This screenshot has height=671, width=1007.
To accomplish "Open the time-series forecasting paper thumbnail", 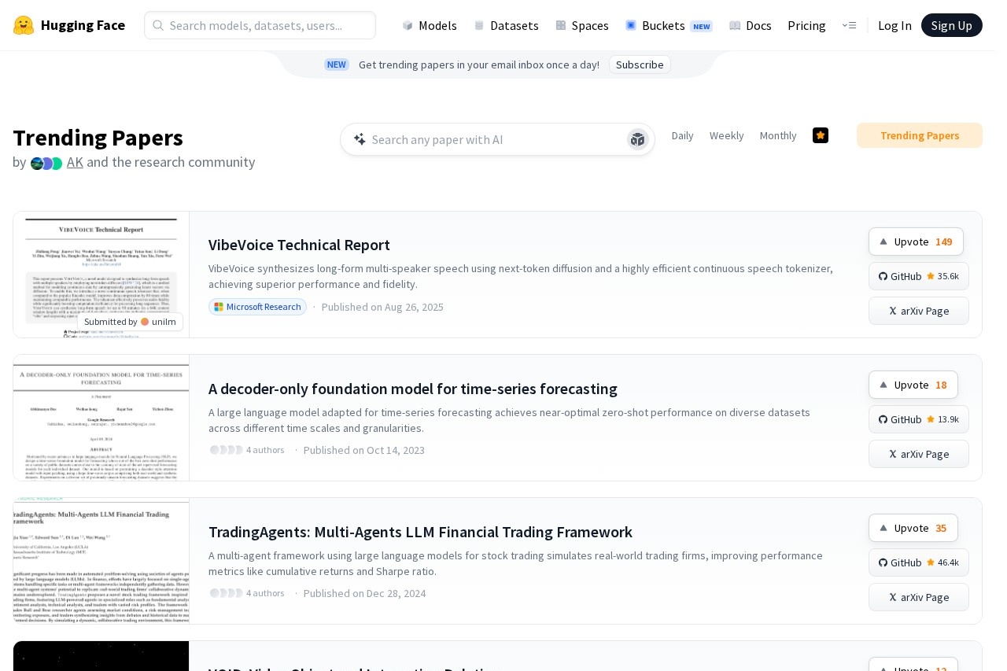I will tap(101, 418).
